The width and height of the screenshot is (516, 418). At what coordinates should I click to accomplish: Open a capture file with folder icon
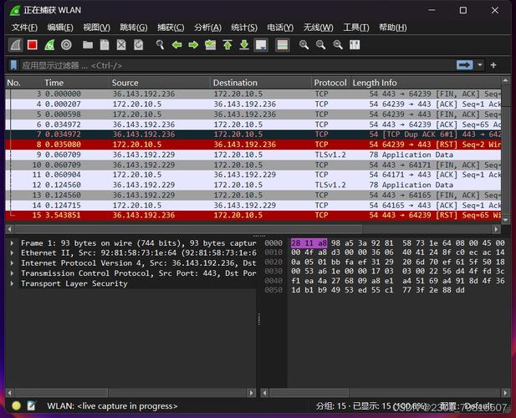[88, 45]
